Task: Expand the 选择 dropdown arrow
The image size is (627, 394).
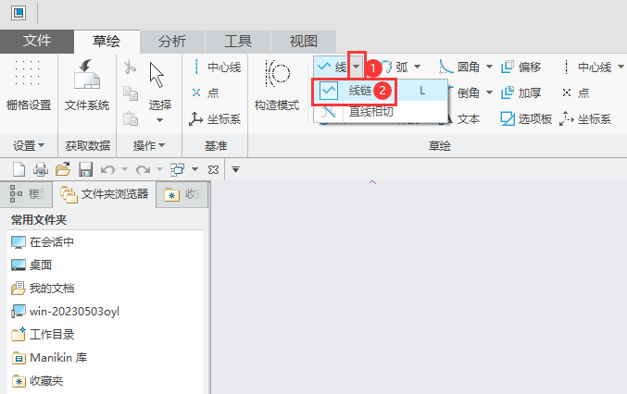Action: 159,120
